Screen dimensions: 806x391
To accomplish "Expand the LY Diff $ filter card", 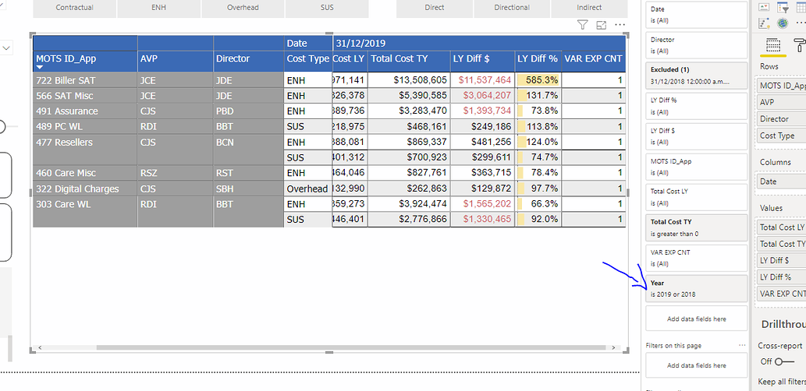I will 696,136.
